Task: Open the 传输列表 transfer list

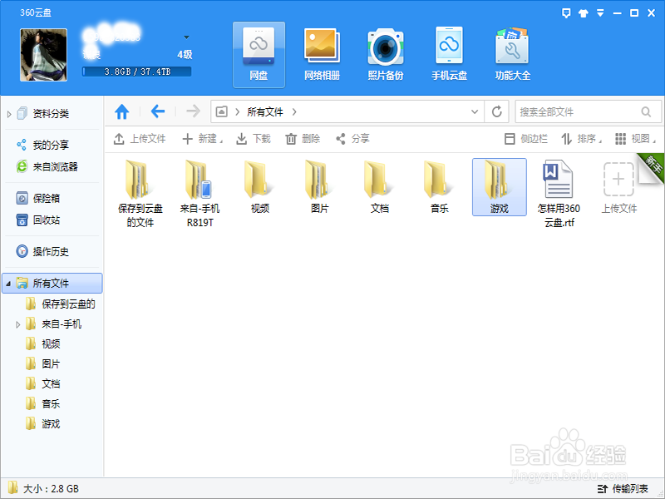Action: pyautogui.click(x=623, y=489)
